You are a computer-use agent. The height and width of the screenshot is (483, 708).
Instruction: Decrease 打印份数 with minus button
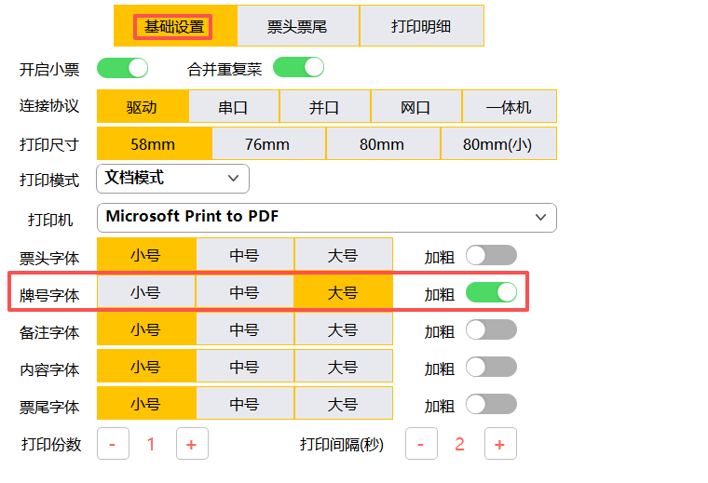pos(113,444)
